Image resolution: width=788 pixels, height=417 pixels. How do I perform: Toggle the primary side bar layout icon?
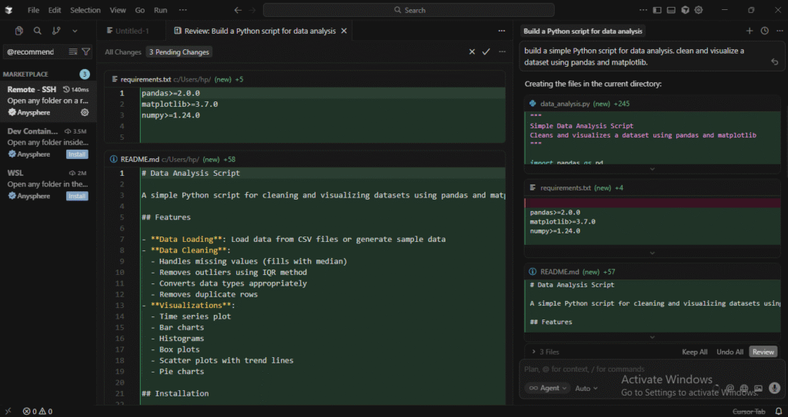point(657,10)
